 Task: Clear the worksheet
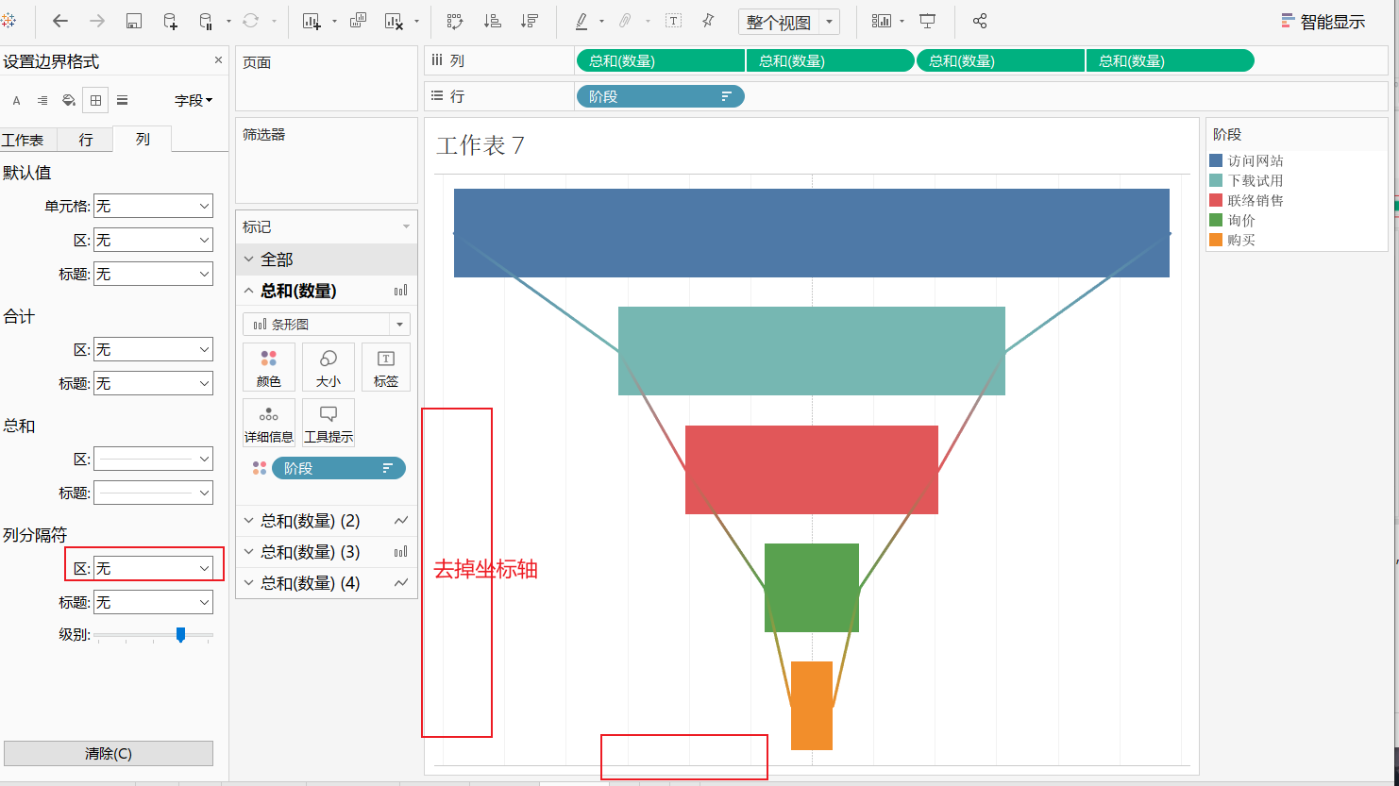(396, 21)
